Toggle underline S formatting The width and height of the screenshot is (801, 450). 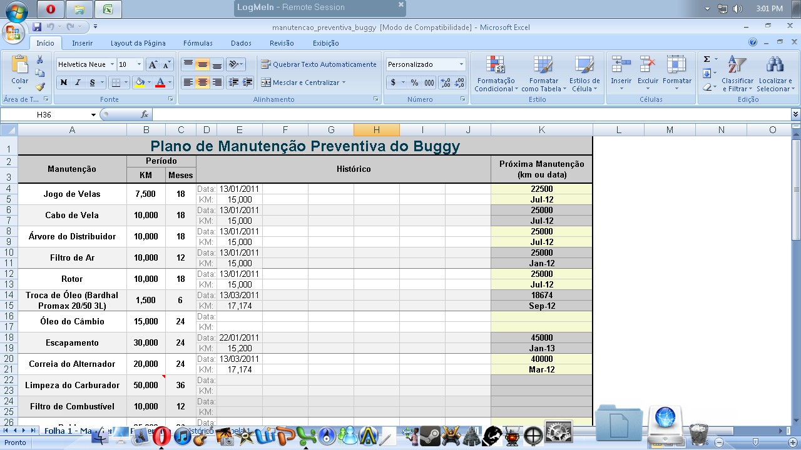tap(92, 82)
